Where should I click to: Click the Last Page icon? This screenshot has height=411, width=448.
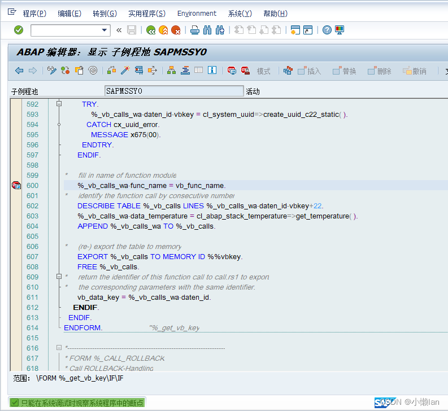click(276, 30)
